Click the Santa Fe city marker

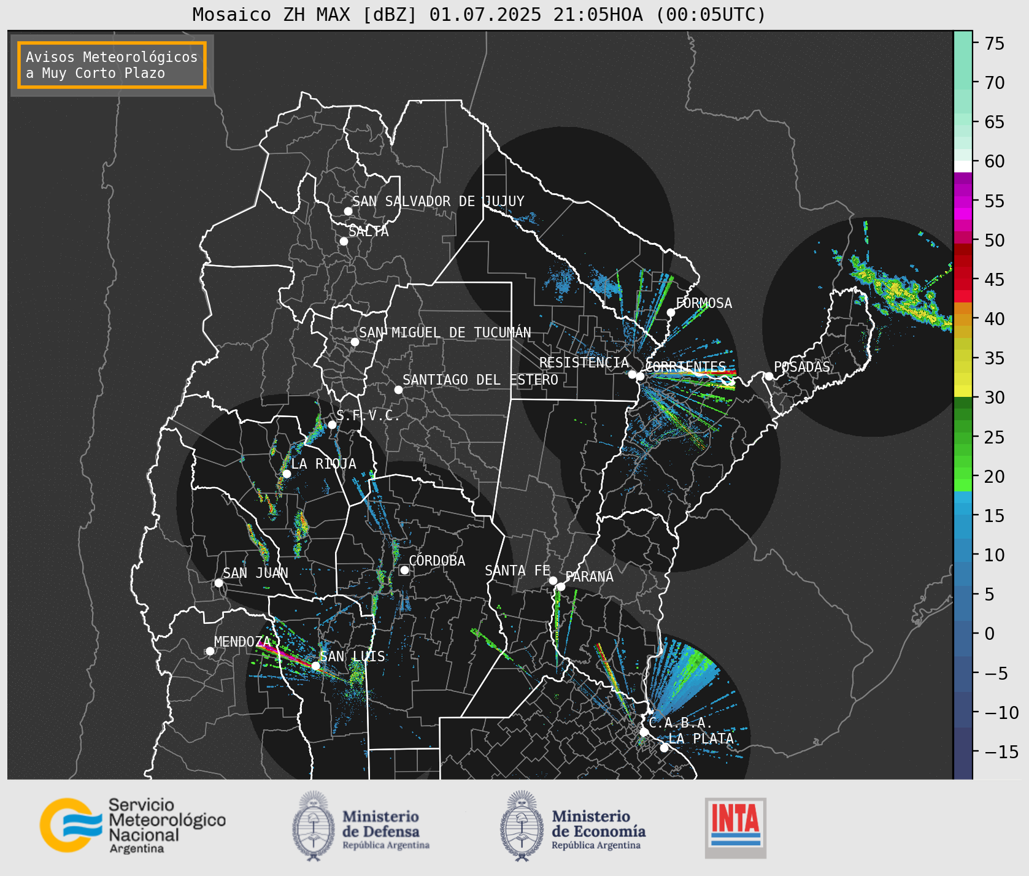pyautogui.click(x=553, y=580)
